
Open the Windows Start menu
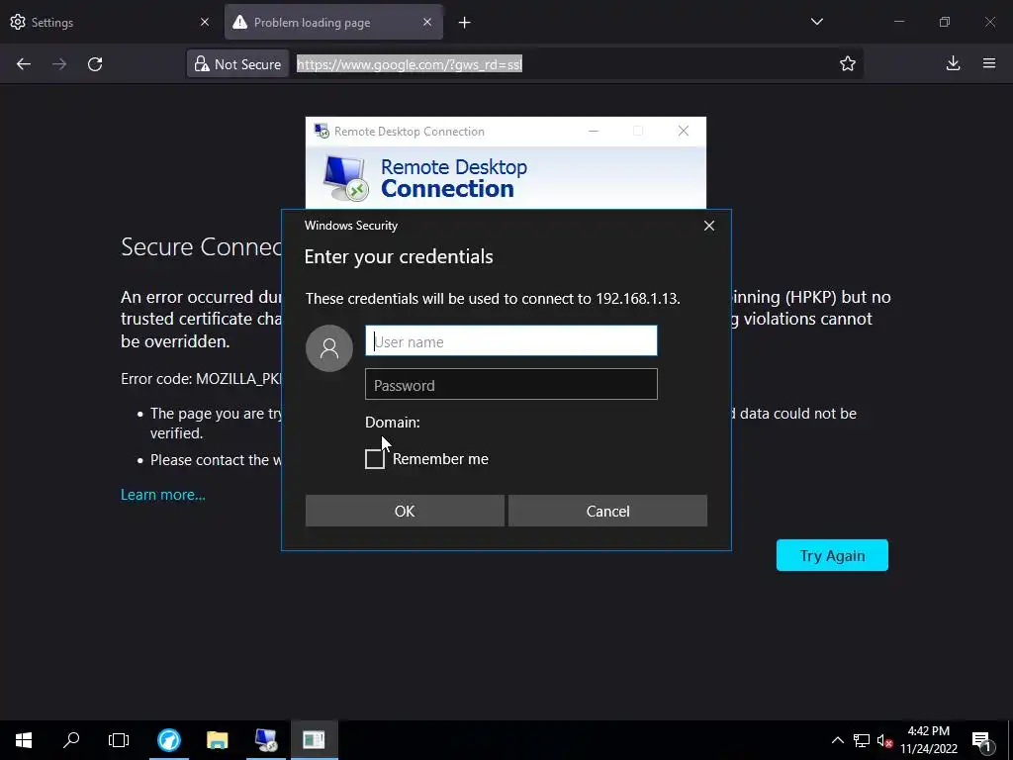click(24, 740)
